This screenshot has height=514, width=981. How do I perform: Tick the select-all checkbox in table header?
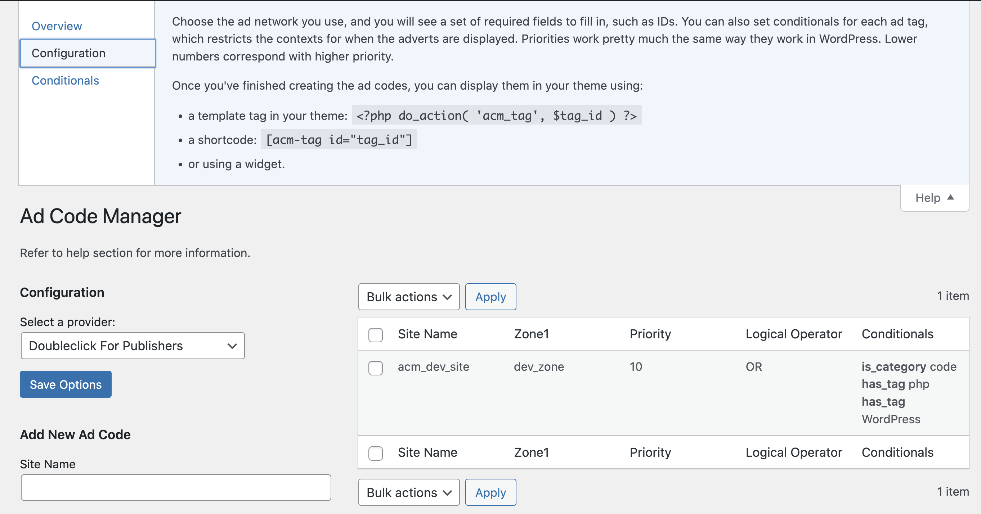point(375,335)
